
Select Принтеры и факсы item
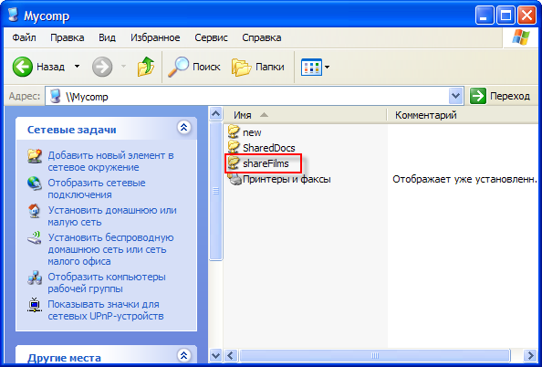point(279,179)
